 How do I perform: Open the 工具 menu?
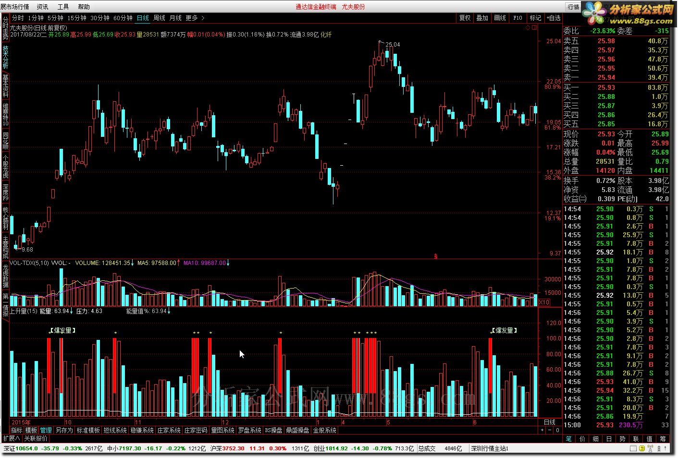(63, 7)
